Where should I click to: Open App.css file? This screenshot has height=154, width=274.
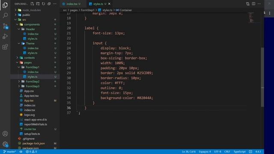[29, 91]
